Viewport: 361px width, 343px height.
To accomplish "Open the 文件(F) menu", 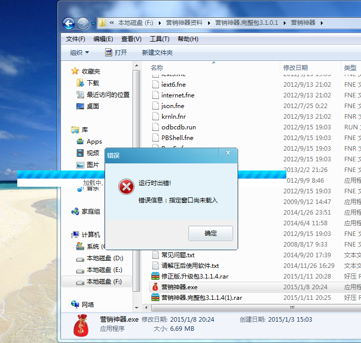I will click(x=75, y=39).
